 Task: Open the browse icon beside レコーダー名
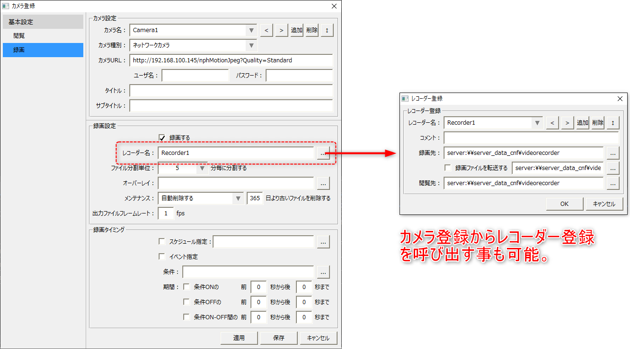click(323, 153)
